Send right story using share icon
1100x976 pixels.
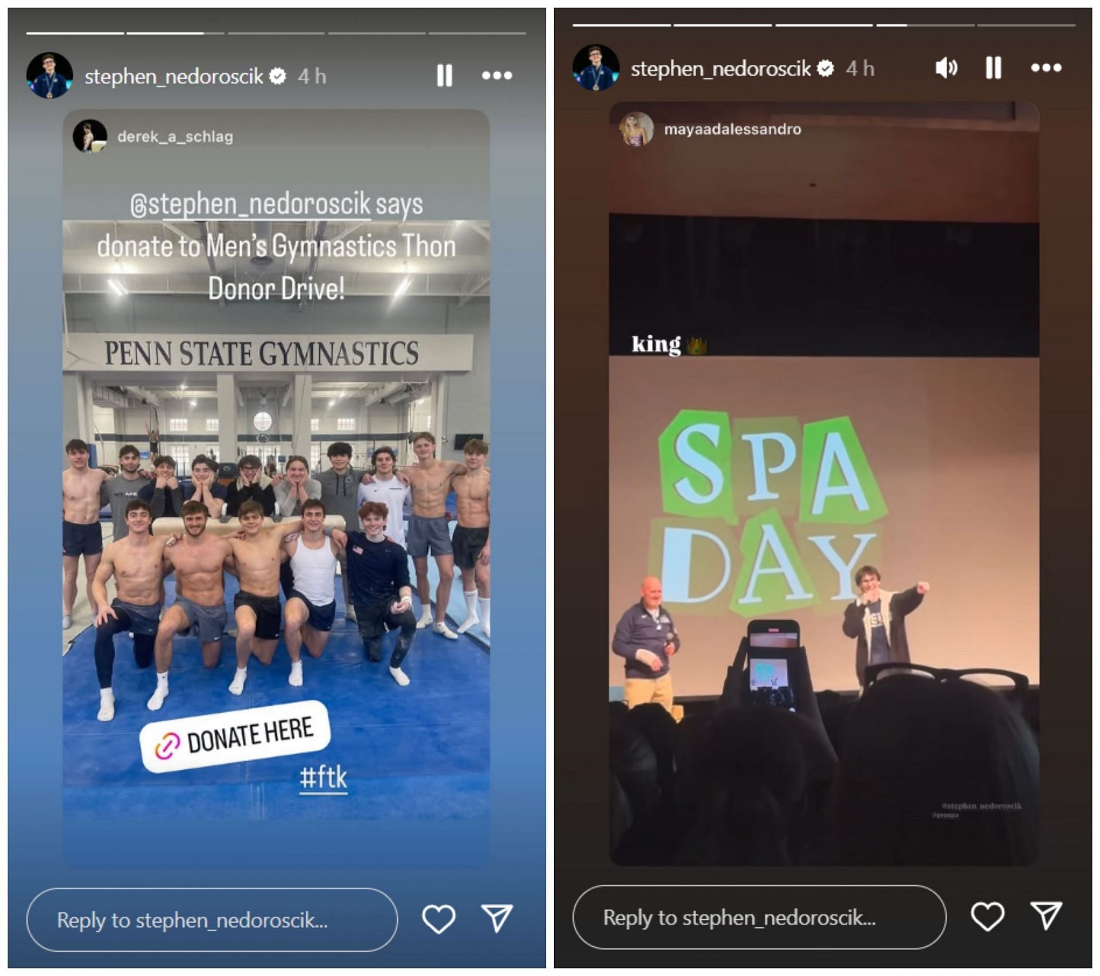tap(1046, 916)
